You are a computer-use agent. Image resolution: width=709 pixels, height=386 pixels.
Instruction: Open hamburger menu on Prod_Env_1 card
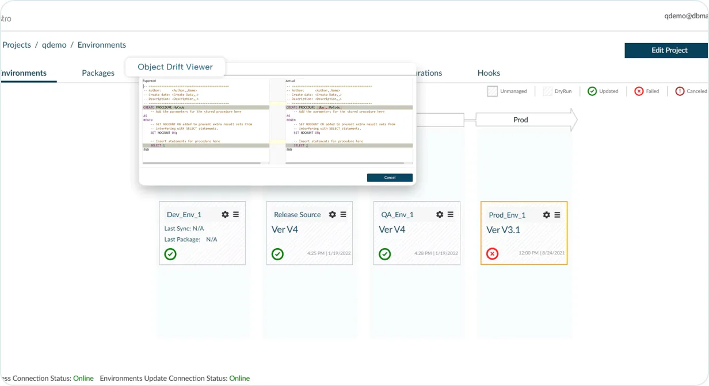tap(558, 215)
